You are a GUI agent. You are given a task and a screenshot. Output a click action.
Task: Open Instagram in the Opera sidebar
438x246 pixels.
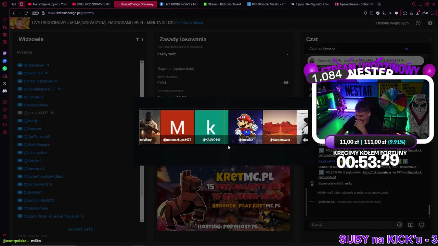[5, 76]
